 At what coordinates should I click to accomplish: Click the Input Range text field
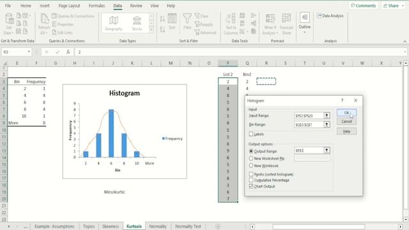tap(309, 116)
